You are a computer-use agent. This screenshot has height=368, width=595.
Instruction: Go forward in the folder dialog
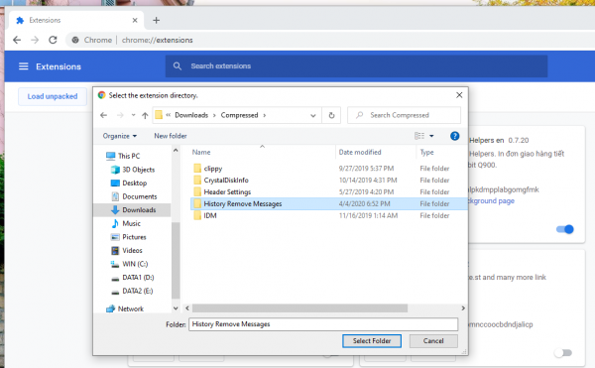coord(120,115)
